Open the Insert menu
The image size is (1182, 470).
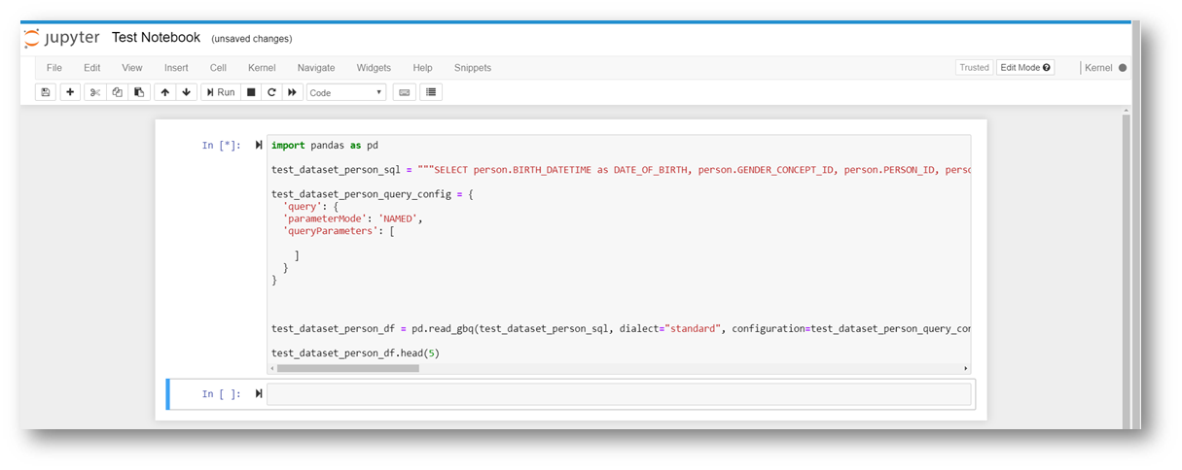176,68
